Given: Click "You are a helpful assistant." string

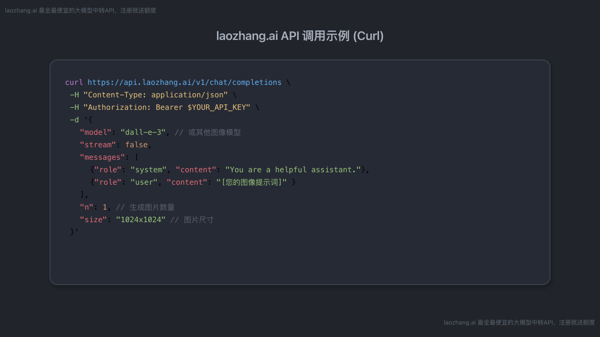Looking at the screenshot, I should (293, 170).
